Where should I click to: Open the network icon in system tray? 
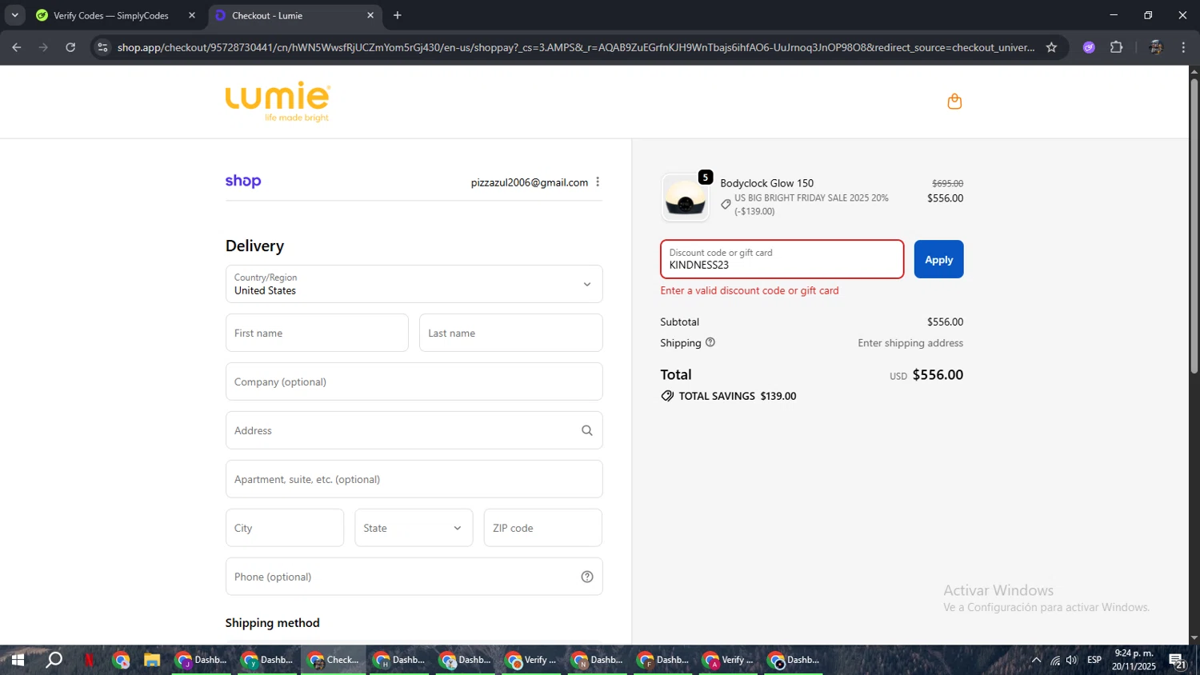(1054, 660)
